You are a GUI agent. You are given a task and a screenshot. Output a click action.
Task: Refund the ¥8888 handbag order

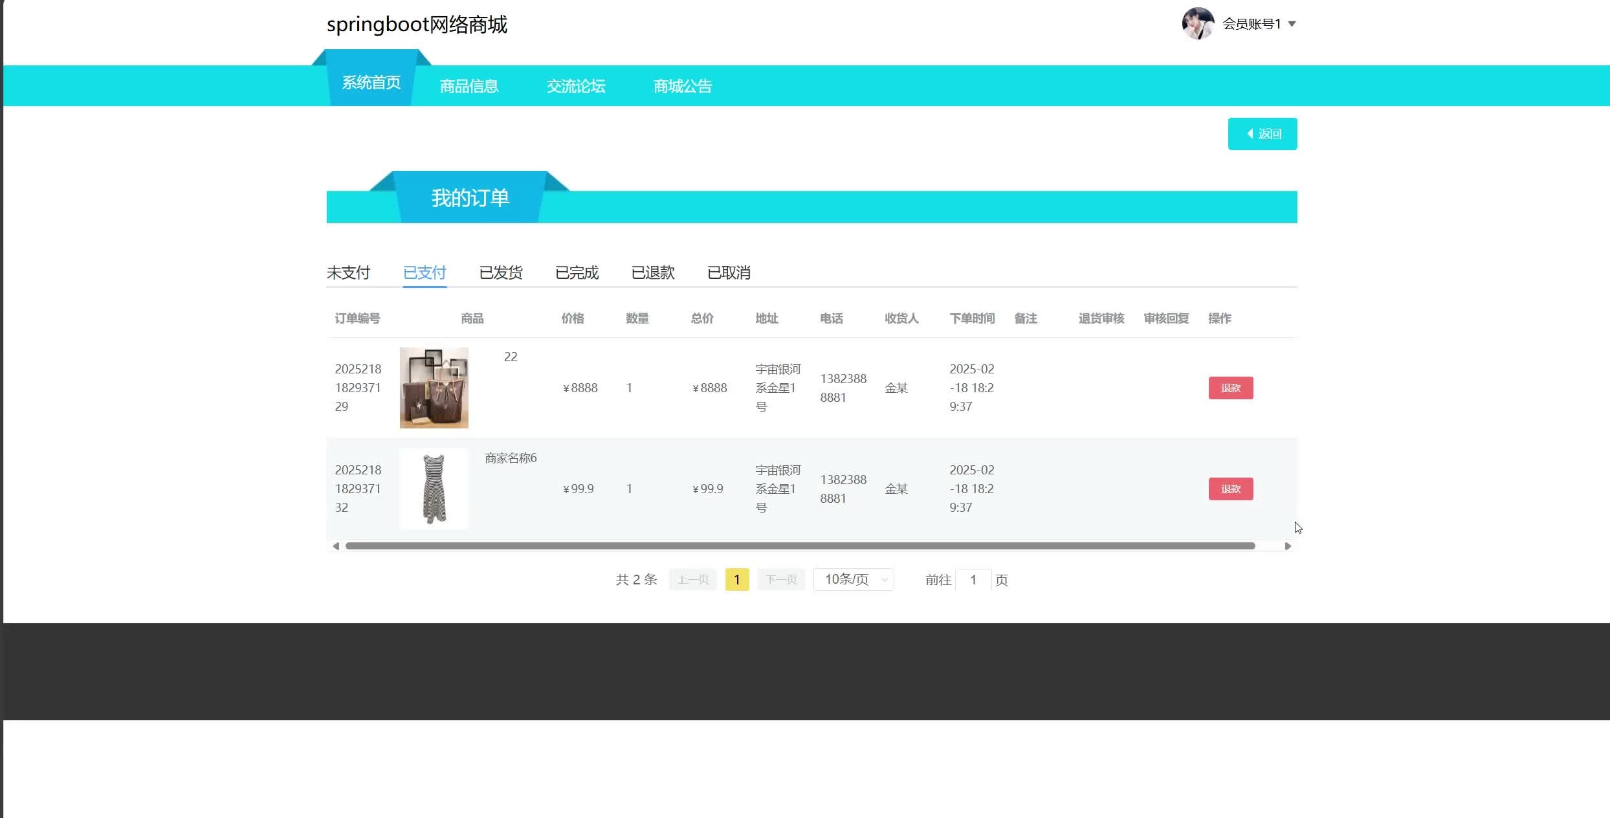tap(1230, 388)
